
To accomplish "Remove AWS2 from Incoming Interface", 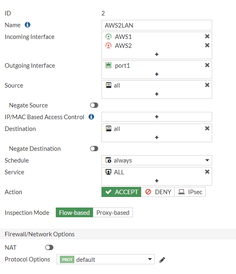I will (x=207, y=45).
